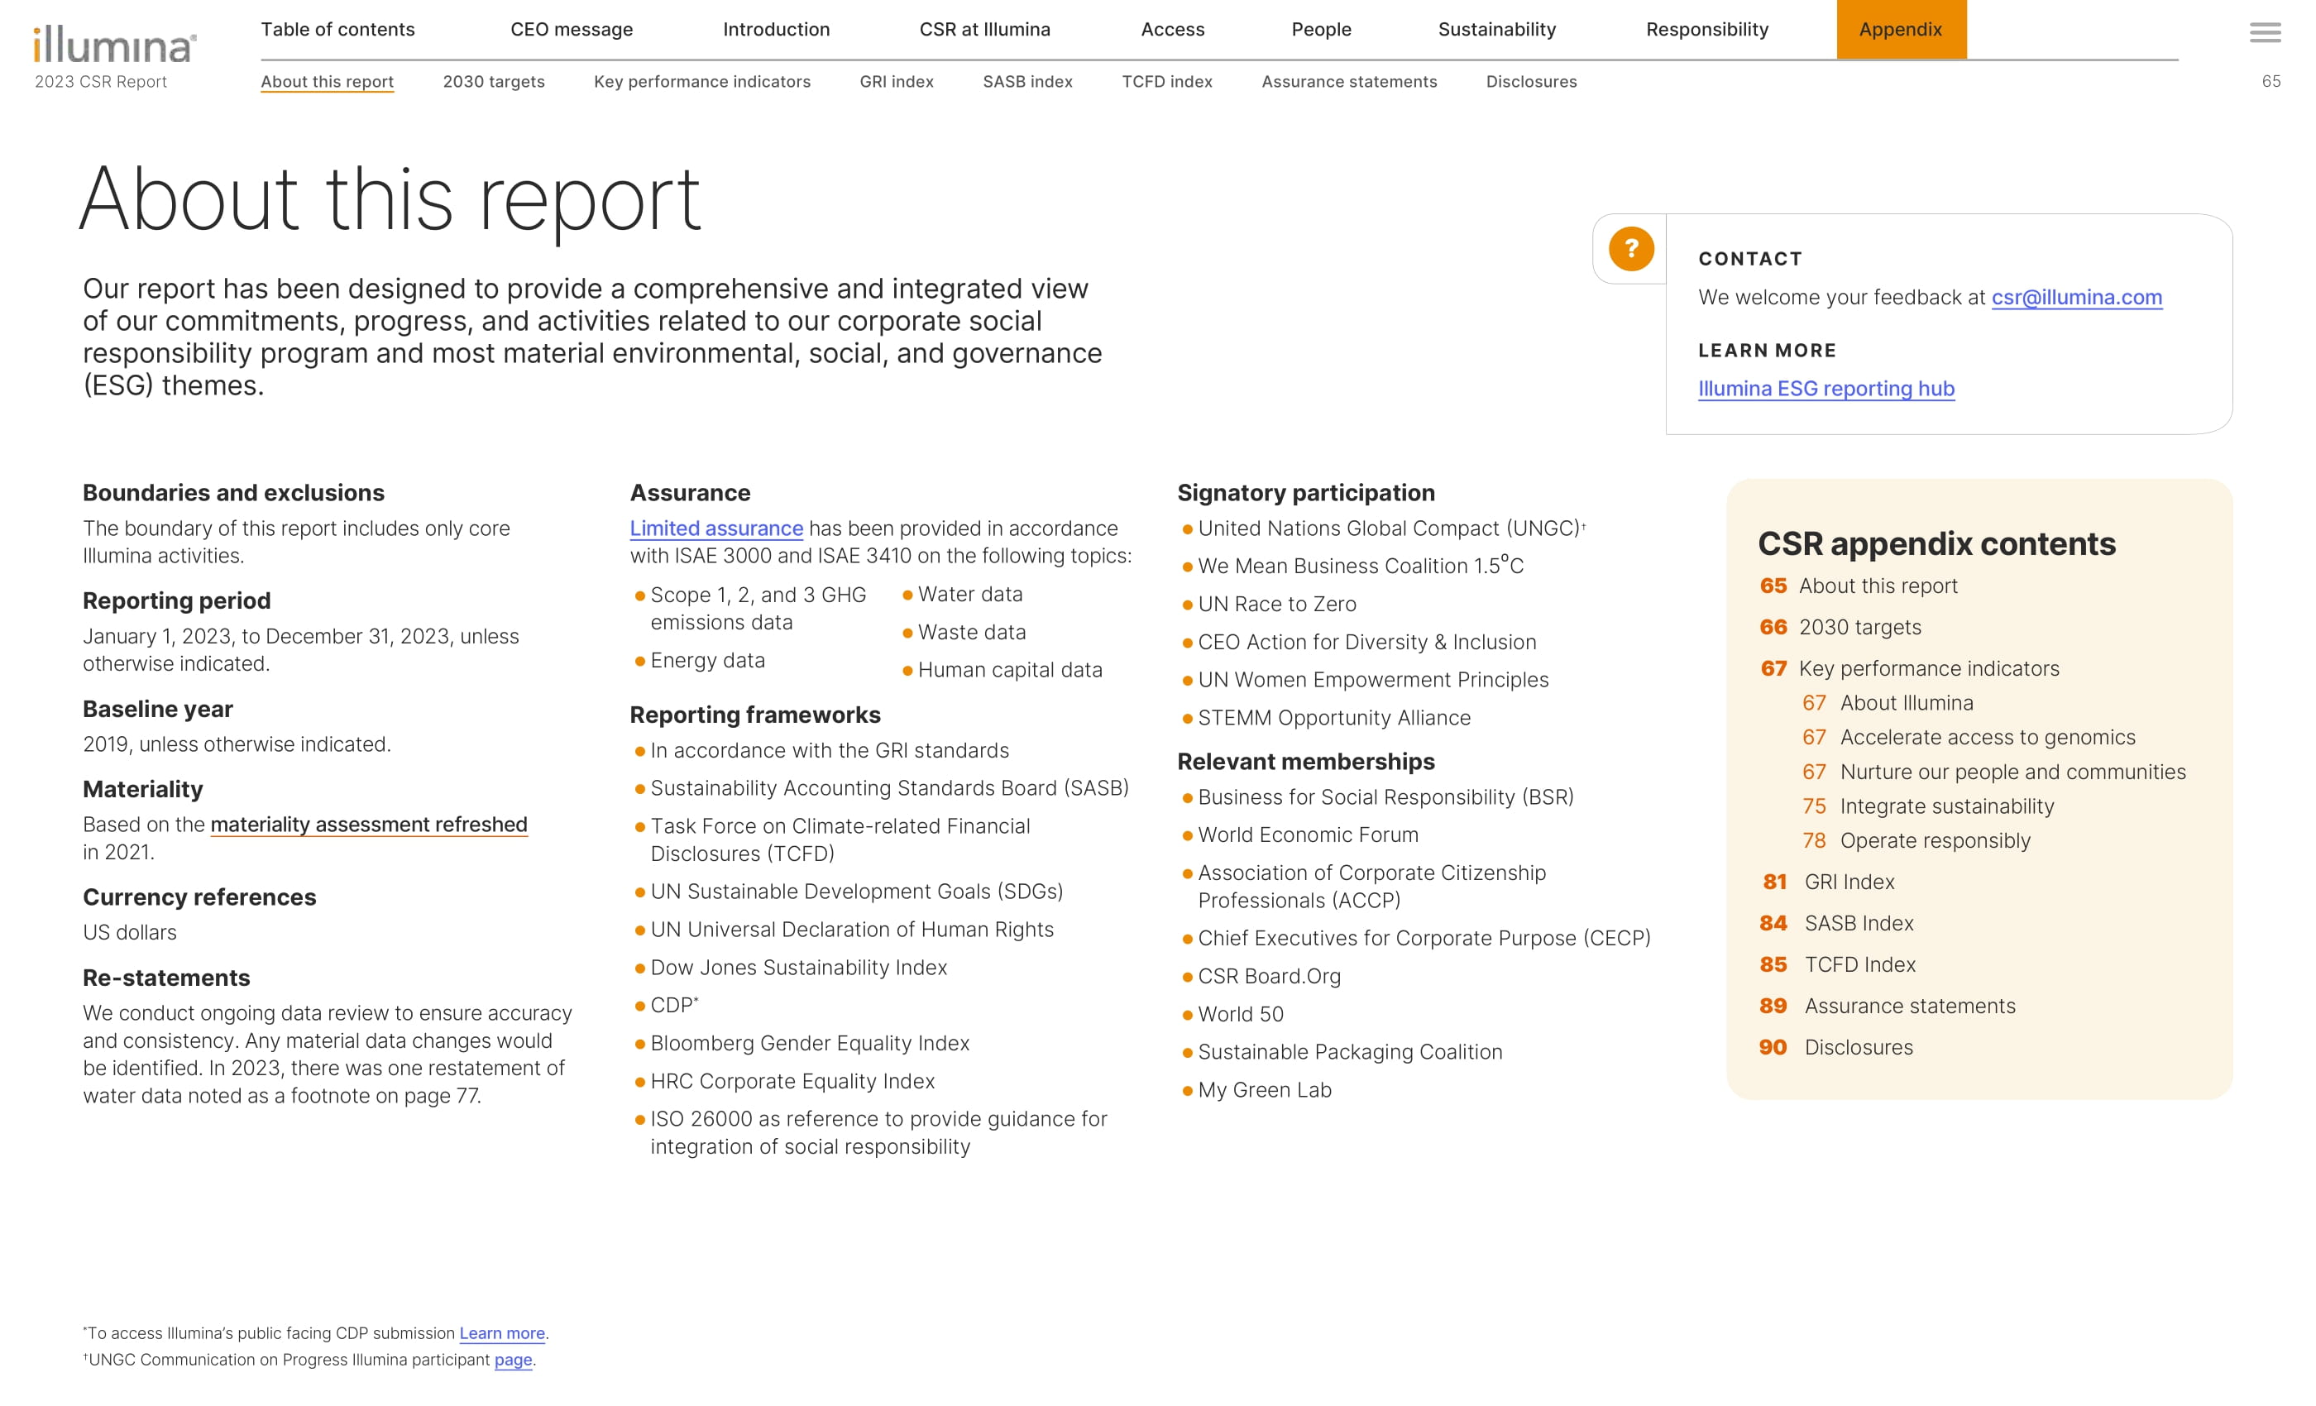Image resolution: width=2316 pixels, height=1406 pixels.
Task: Open the Illumina ESG reporting hub link
Action: 1826,388
